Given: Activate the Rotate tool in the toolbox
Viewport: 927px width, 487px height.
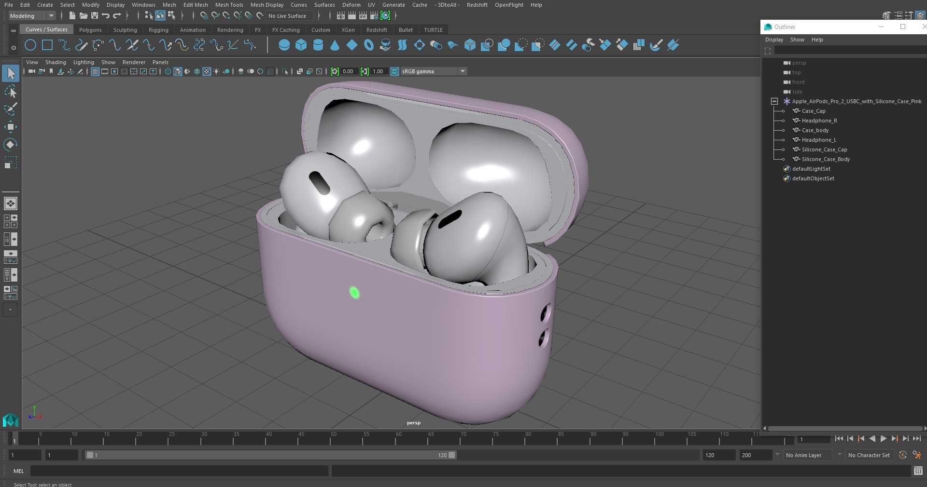Looking at the screenshot, I should click(x=11, y=144).
